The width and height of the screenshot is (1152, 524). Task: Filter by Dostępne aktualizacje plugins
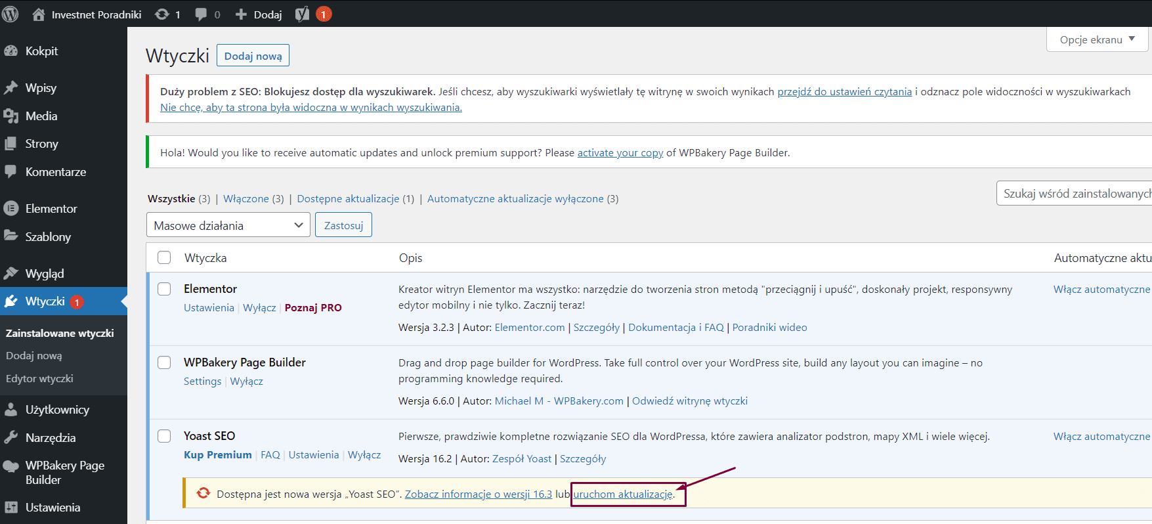tap(348, 199)
